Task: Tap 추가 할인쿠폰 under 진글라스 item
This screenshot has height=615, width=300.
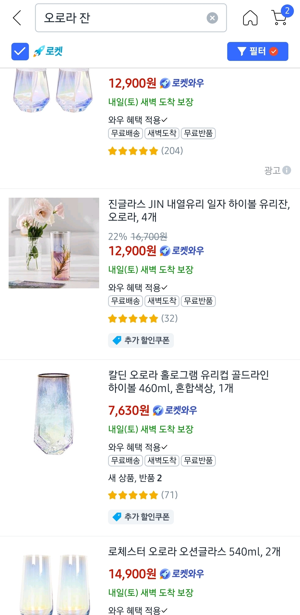Action: (141, 340)
